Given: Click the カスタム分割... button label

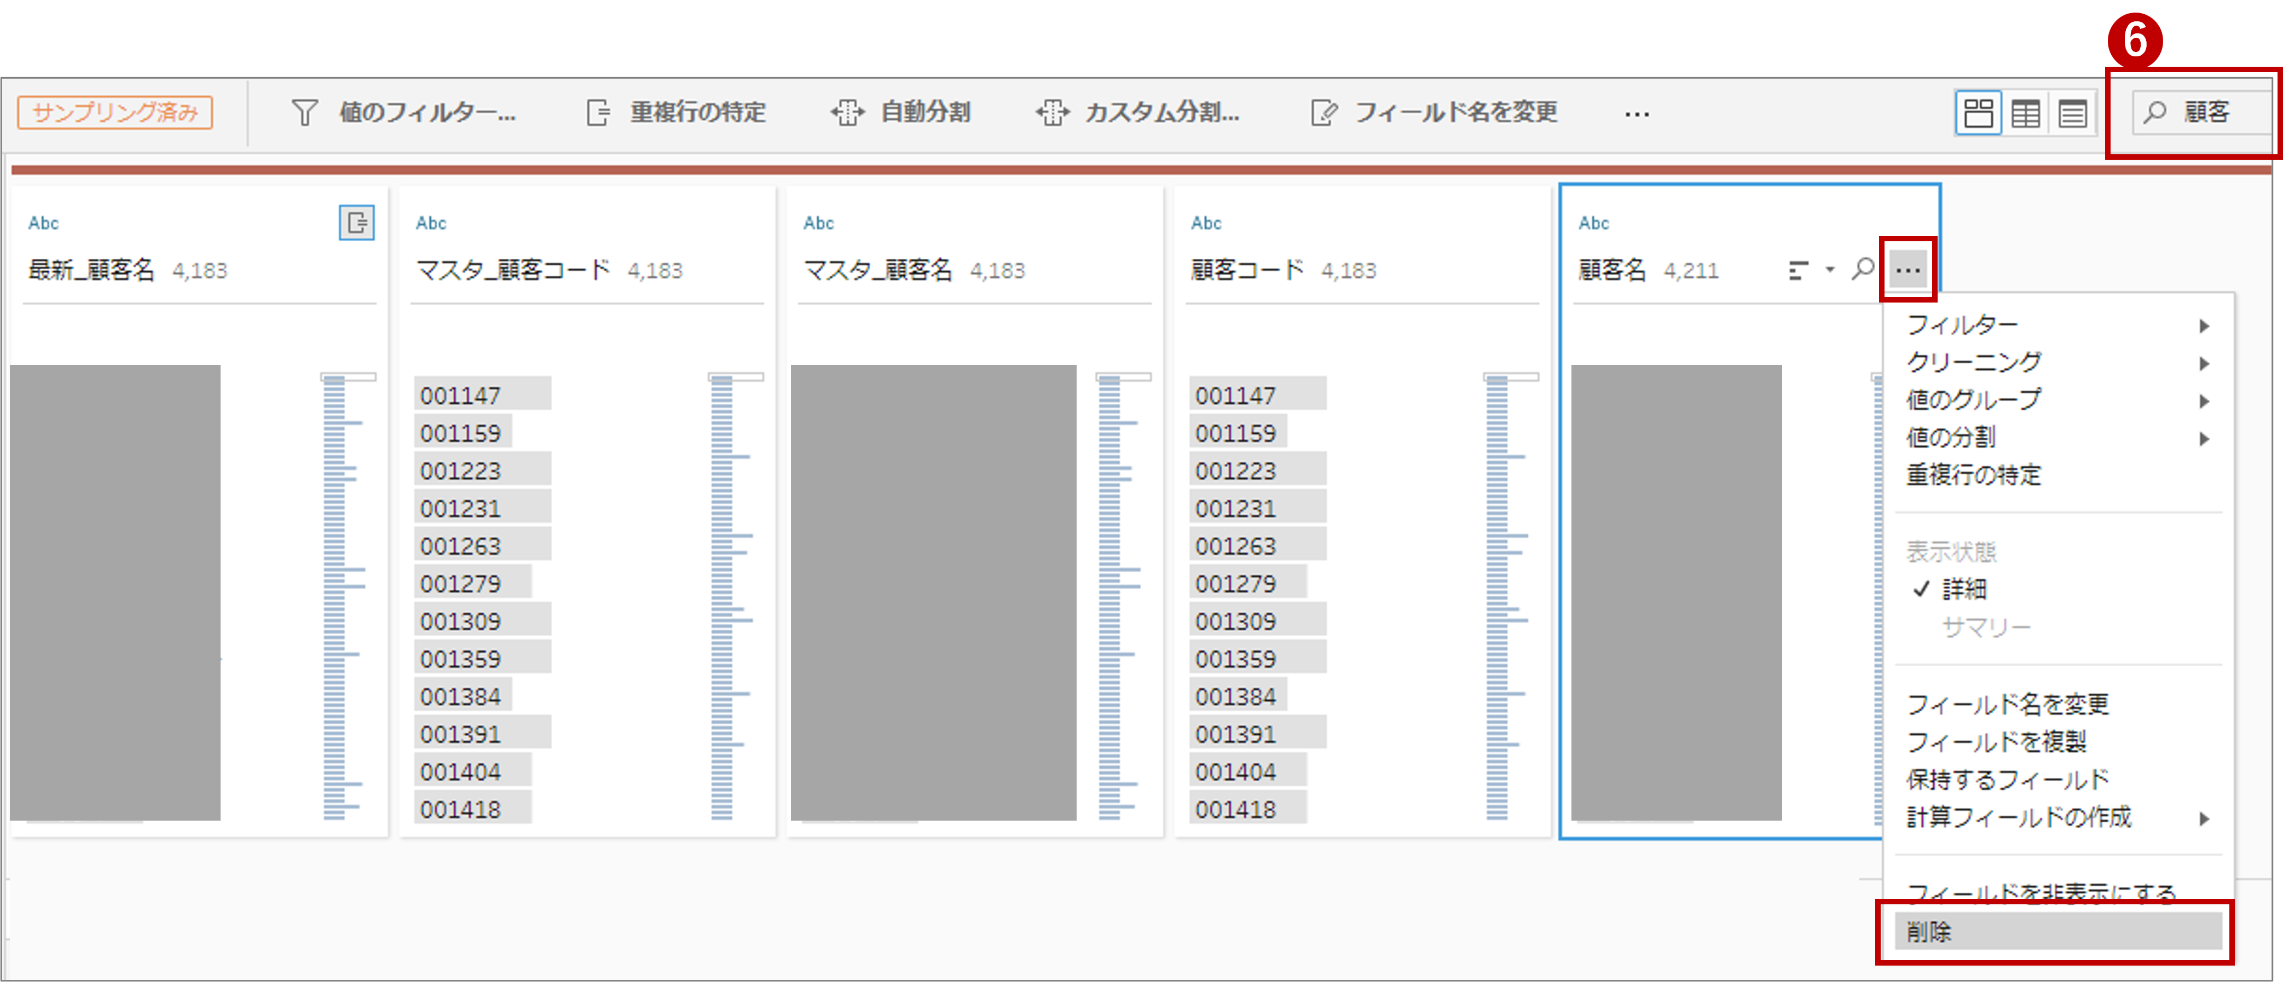Looking at the screenshot, I should 1162,113.
